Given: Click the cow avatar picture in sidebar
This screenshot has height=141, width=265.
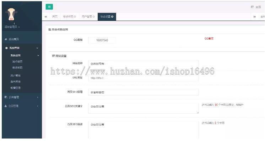Looking at the screenshot, I should (11, 14).
